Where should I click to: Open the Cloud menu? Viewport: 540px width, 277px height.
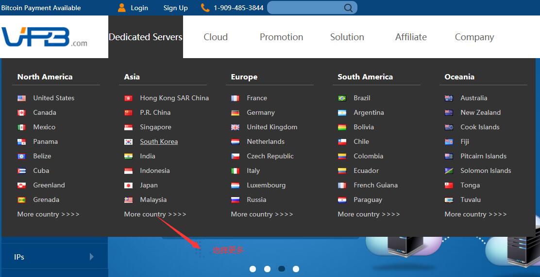pyautogui.click(x=216, y=37)
